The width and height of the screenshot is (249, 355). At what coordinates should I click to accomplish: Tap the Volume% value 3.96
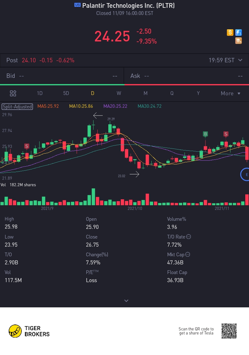point(172,227)
